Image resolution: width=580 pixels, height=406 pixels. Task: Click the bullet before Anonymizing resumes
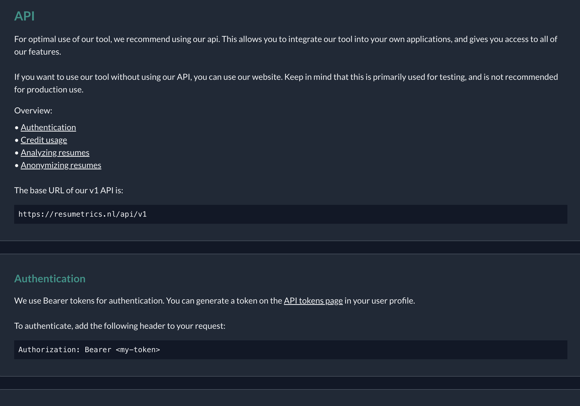(x=17, y=165)
